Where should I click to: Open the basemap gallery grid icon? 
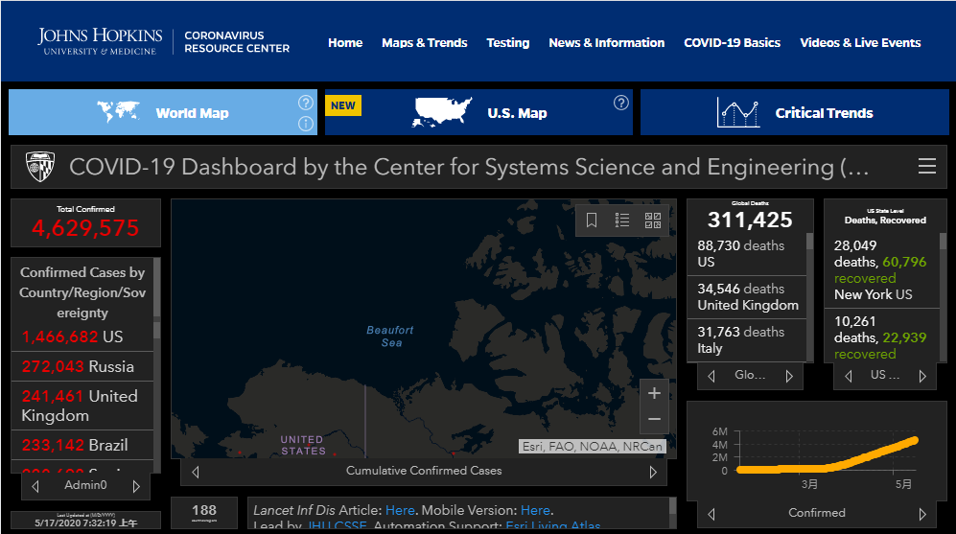653,221
